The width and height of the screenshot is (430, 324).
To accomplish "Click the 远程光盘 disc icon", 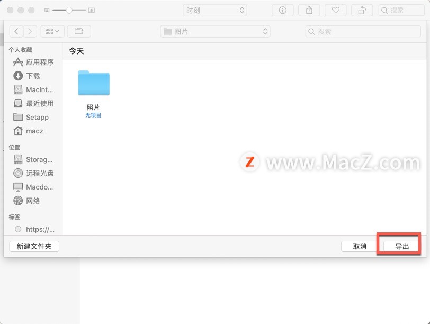I will 18,173.
